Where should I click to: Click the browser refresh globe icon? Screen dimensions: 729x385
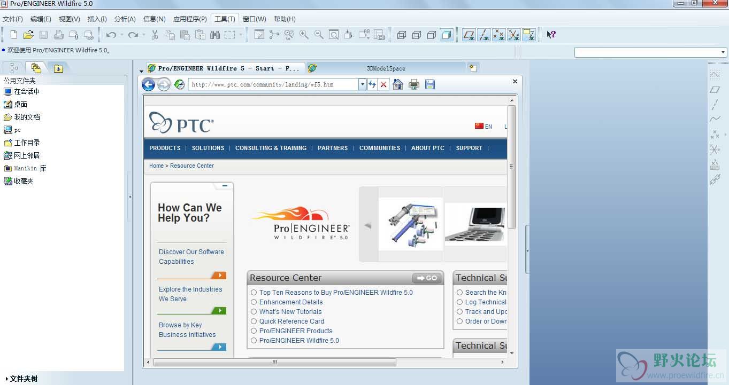coord(179,84)
